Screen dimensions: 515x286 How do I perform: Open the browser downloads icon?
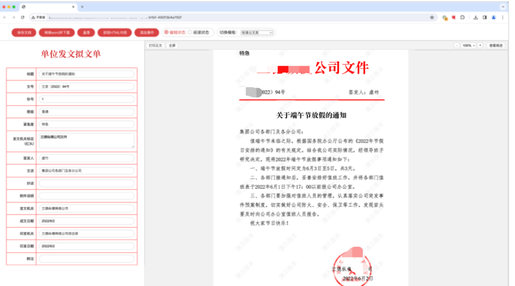click(x=476, y=18)
